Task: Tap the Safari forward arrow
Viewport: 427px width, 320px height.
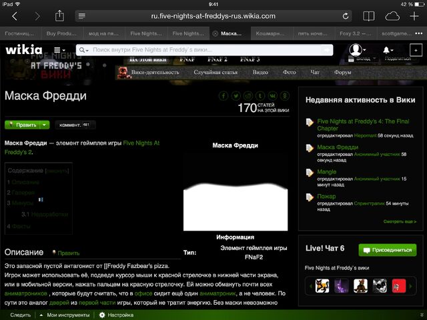Action: [37, 16]
